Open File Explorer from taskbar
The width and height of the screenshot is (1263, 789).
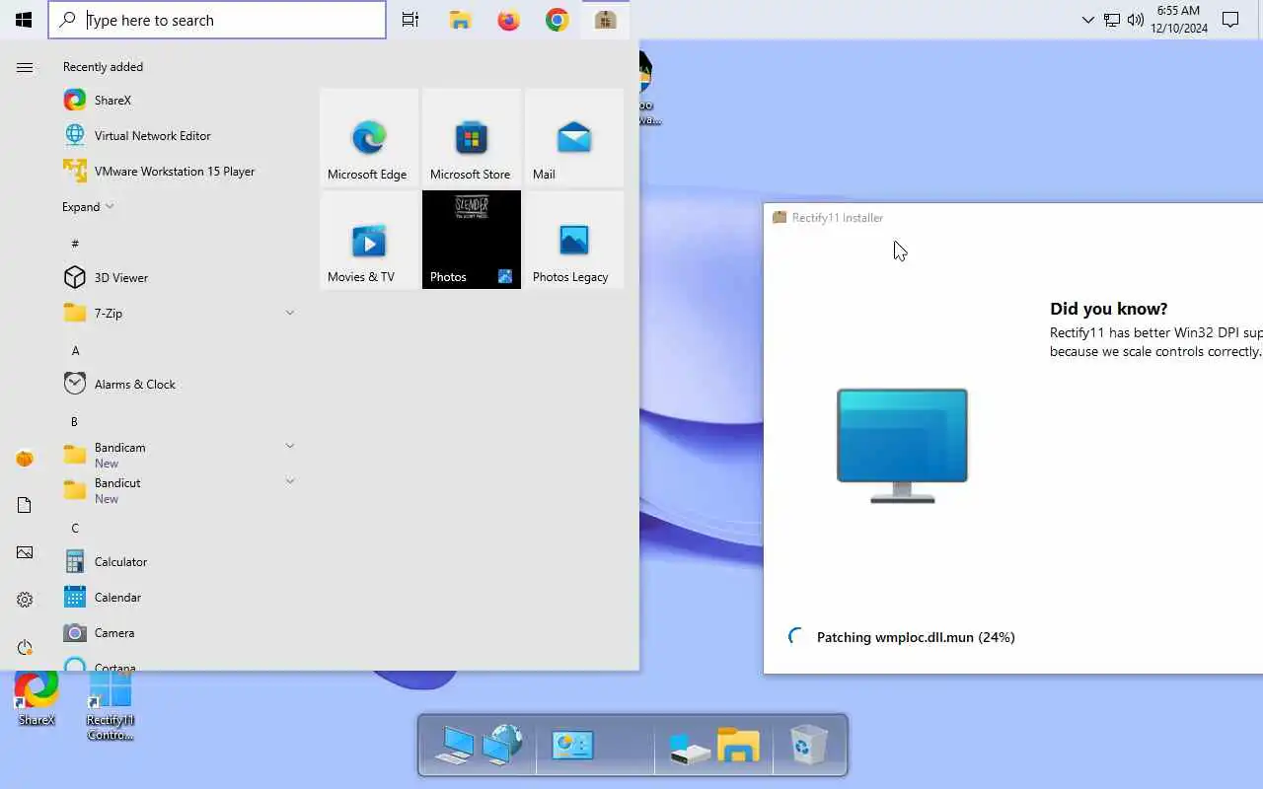[460, 20]
